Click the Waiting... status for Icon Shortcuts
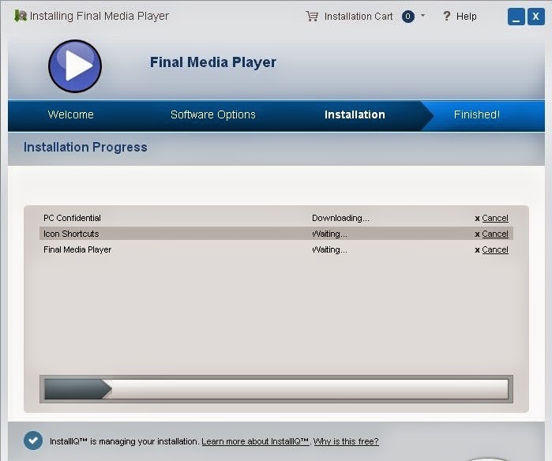 pos(329,234)
